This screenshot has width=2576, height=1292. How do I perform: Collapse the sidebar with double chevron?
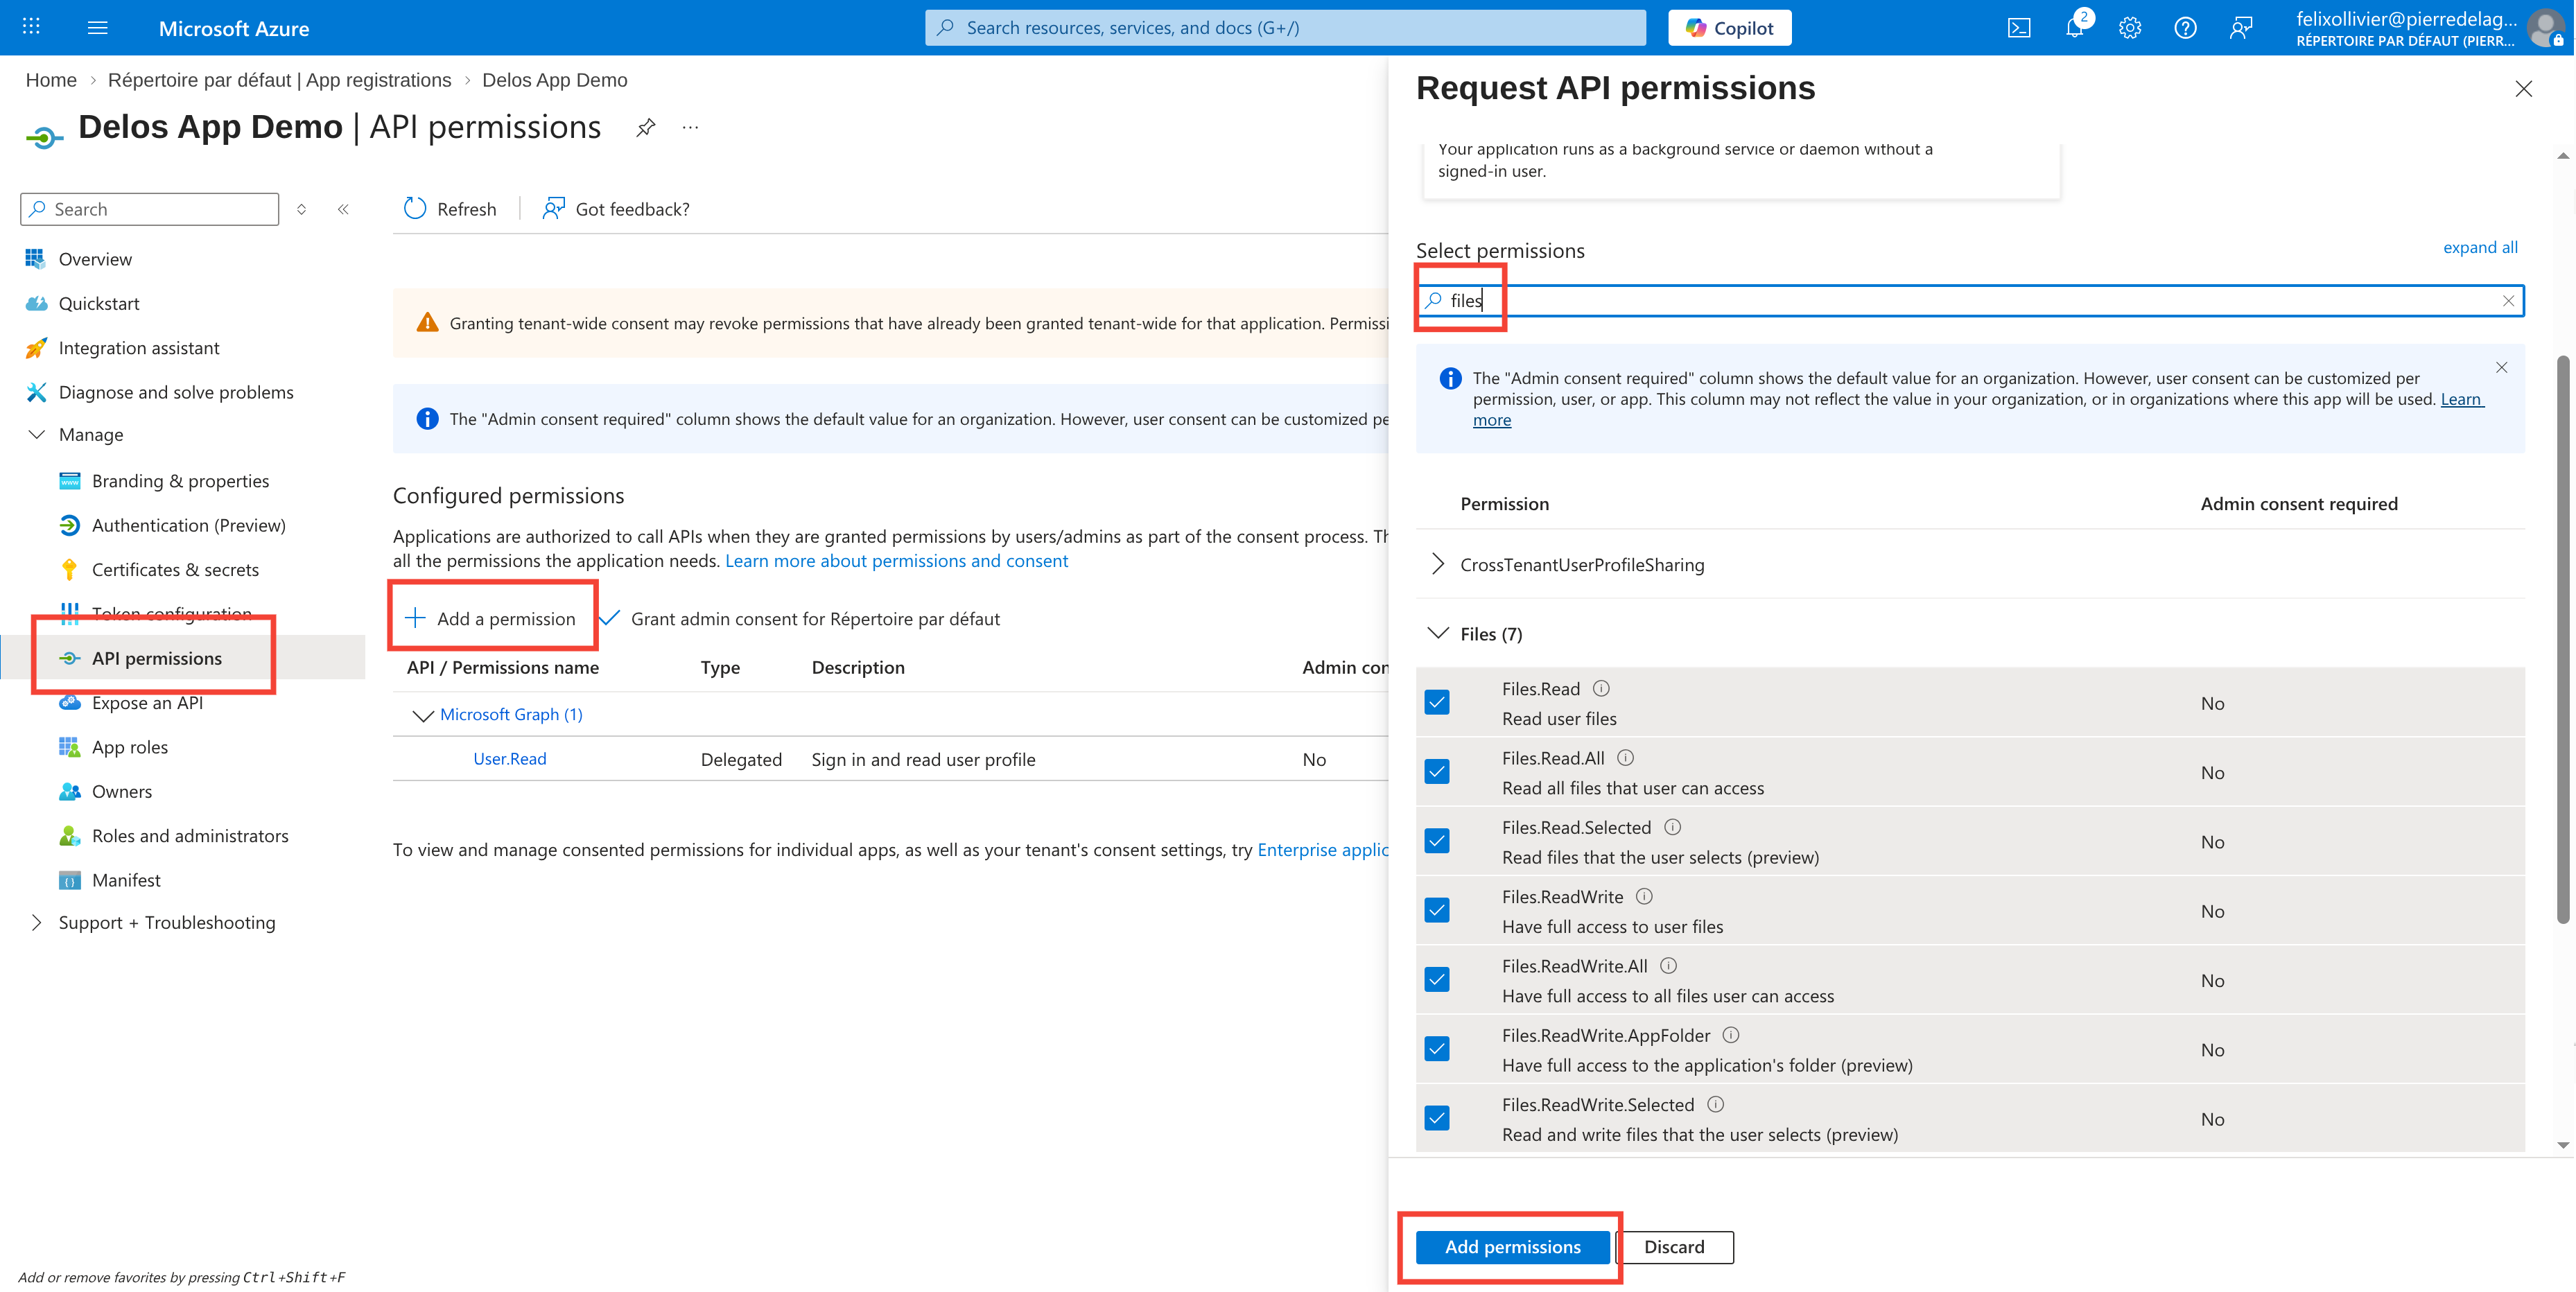coord(343,209)
